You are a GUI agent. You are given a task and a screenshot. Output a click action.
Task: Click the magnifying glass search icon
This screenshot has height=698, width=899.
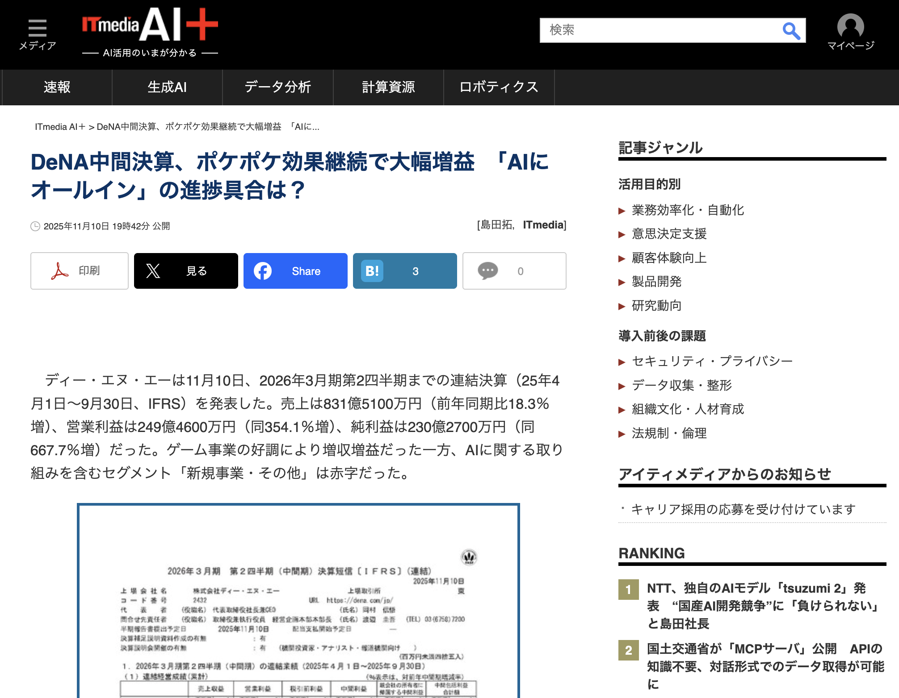coord(791,31)
